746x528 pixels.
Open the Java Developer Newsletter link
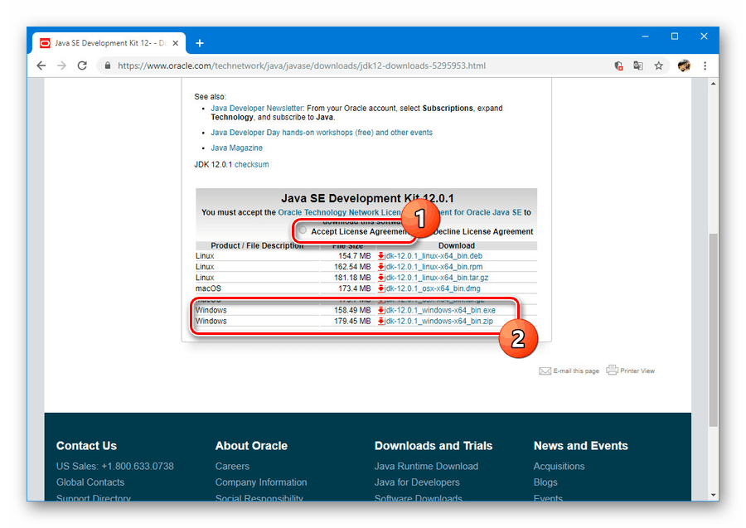pos(257,109)
